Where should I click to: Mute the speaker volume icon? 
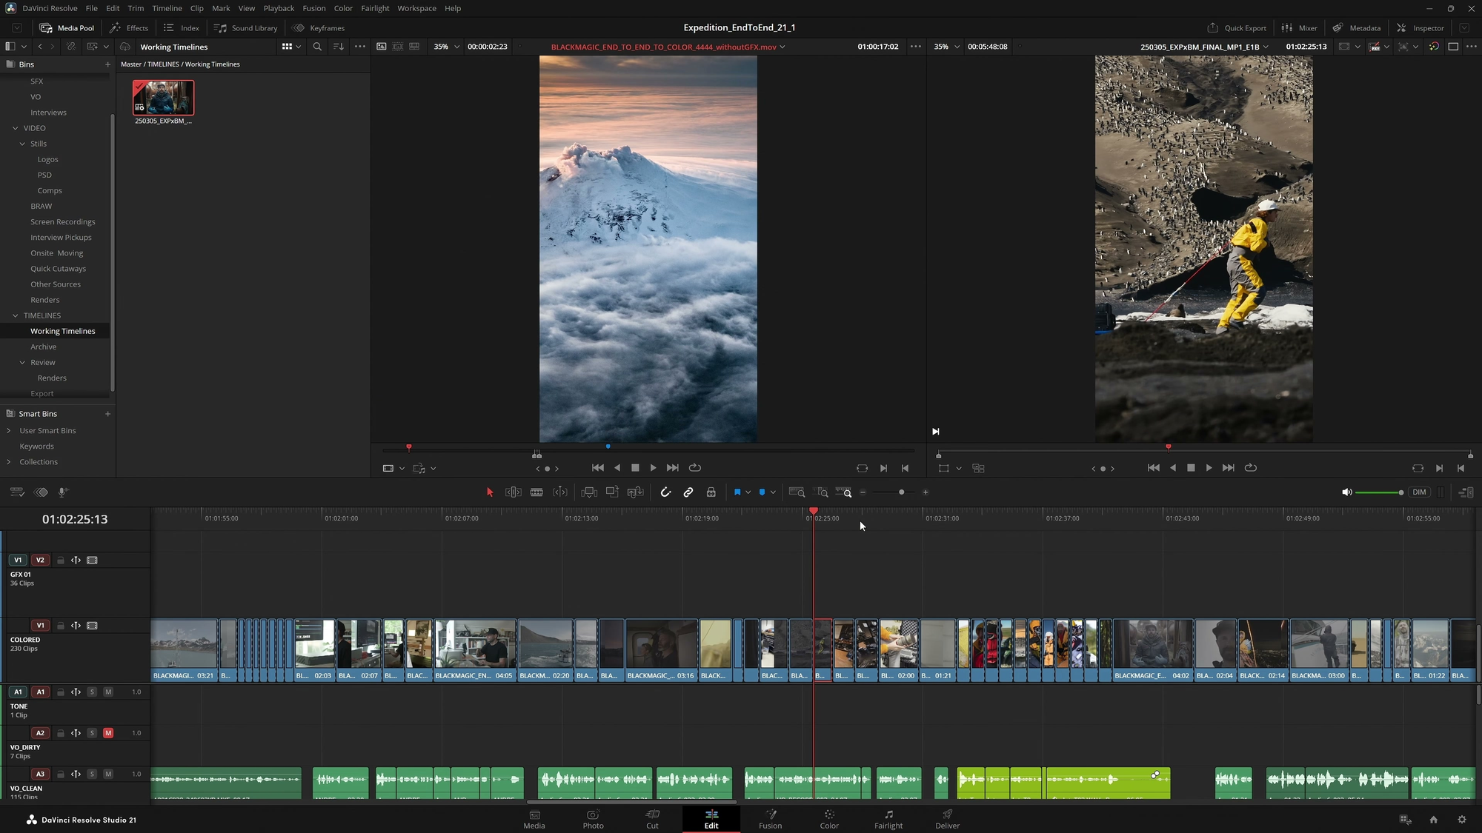pyautogui.click(x=1346, y=492)
